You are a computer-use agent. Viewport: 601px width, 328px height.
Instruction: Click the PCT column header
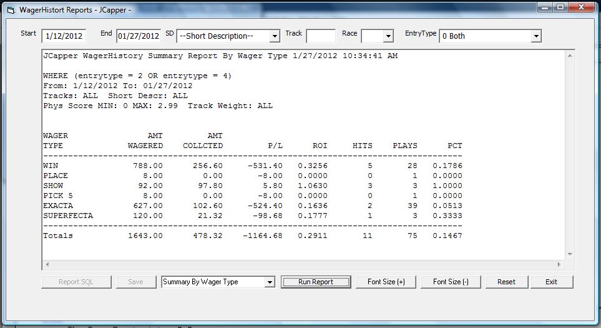455,146
